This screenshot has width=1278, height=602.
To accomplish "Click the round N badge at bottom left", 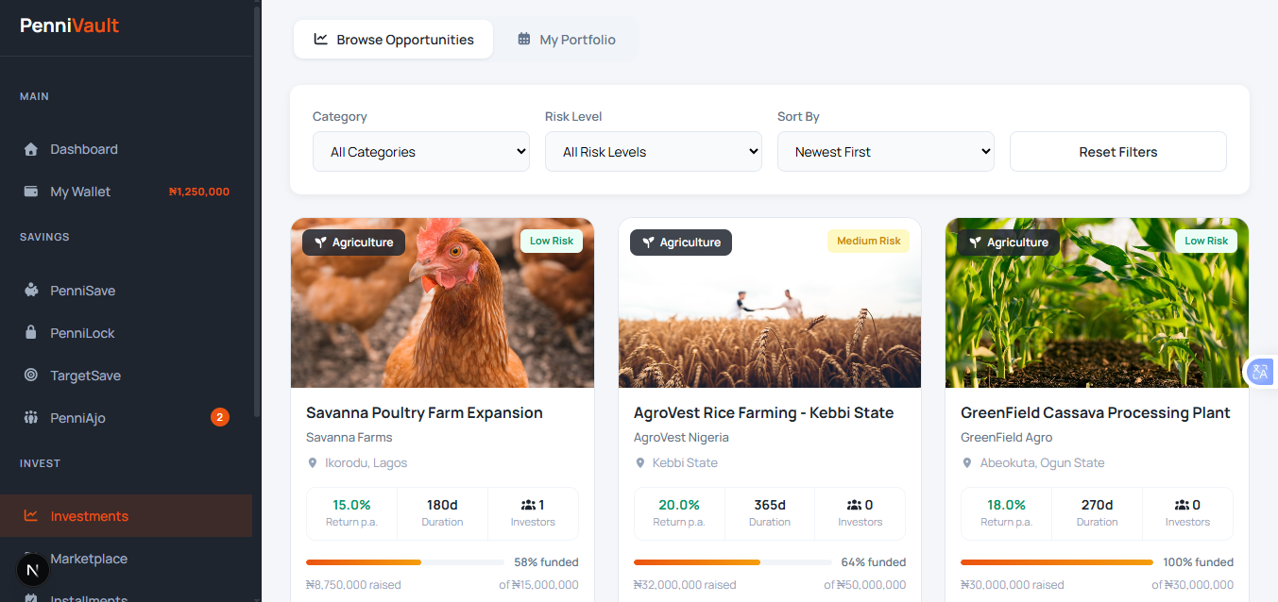I will (x=33, y=570).
